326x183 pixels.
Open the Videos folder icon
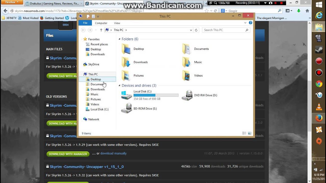(x=187, y=75)
